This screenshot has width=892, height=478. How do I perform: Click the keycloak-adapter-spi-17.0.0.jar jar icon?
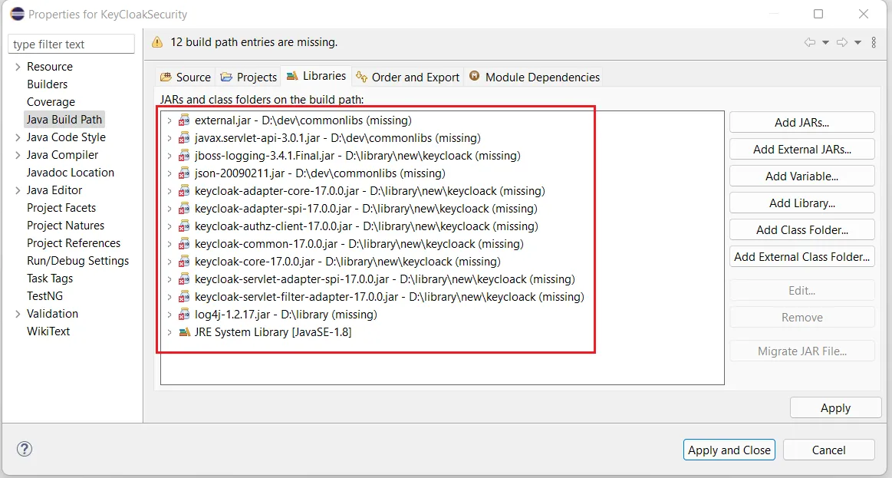tap(184, 208)
